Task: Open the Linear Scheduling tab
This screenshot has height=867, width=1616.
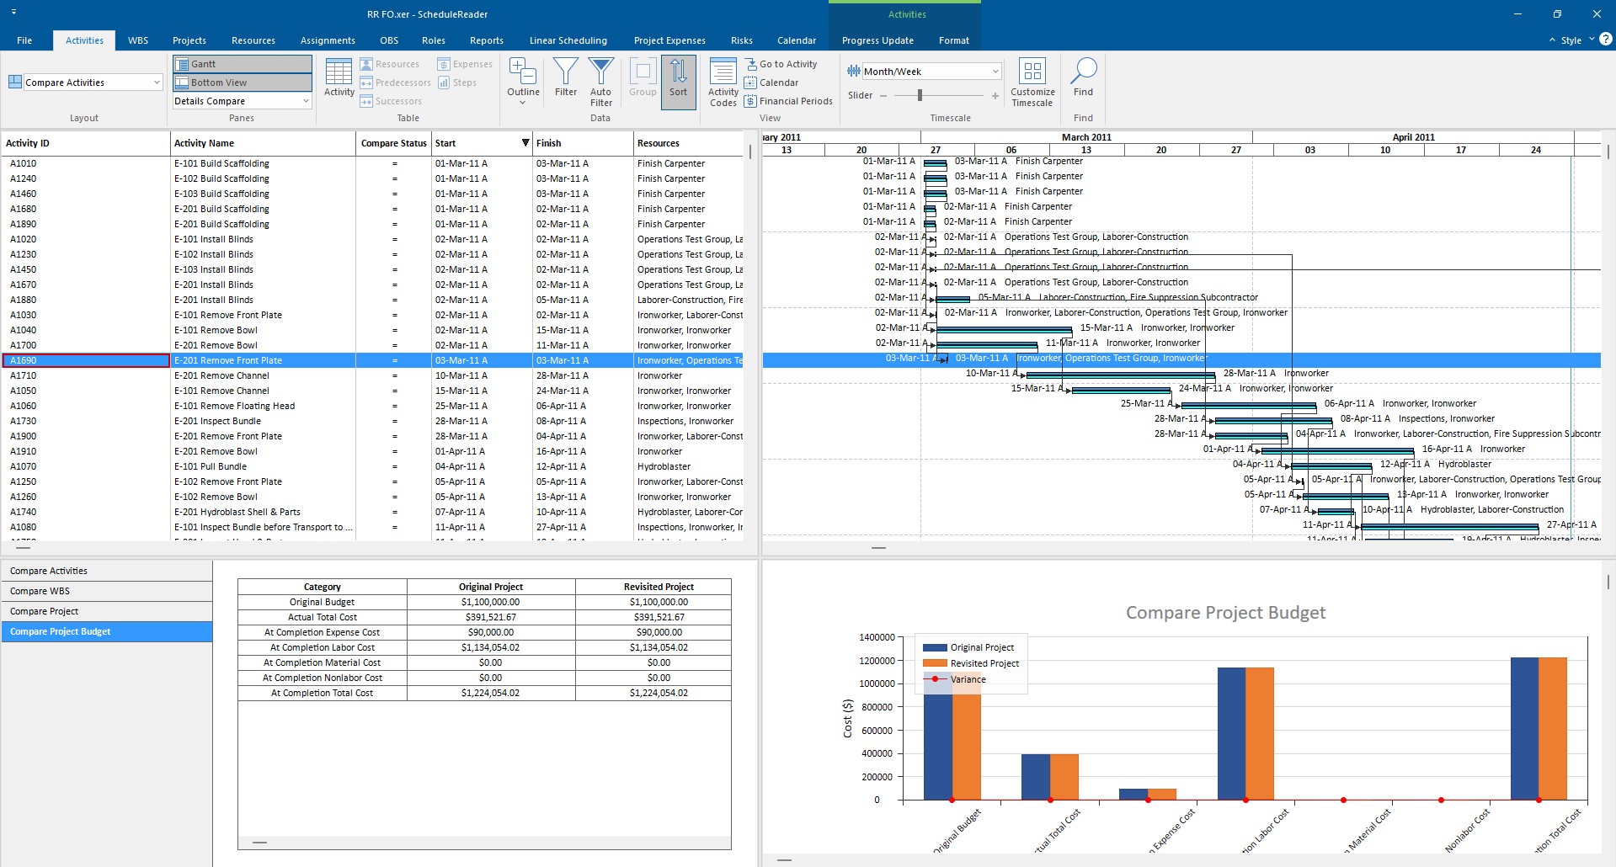Action: 568,40
